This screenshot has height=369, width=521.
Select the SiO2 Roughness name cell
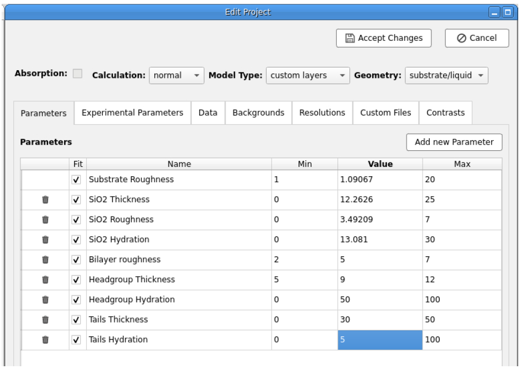179,220
